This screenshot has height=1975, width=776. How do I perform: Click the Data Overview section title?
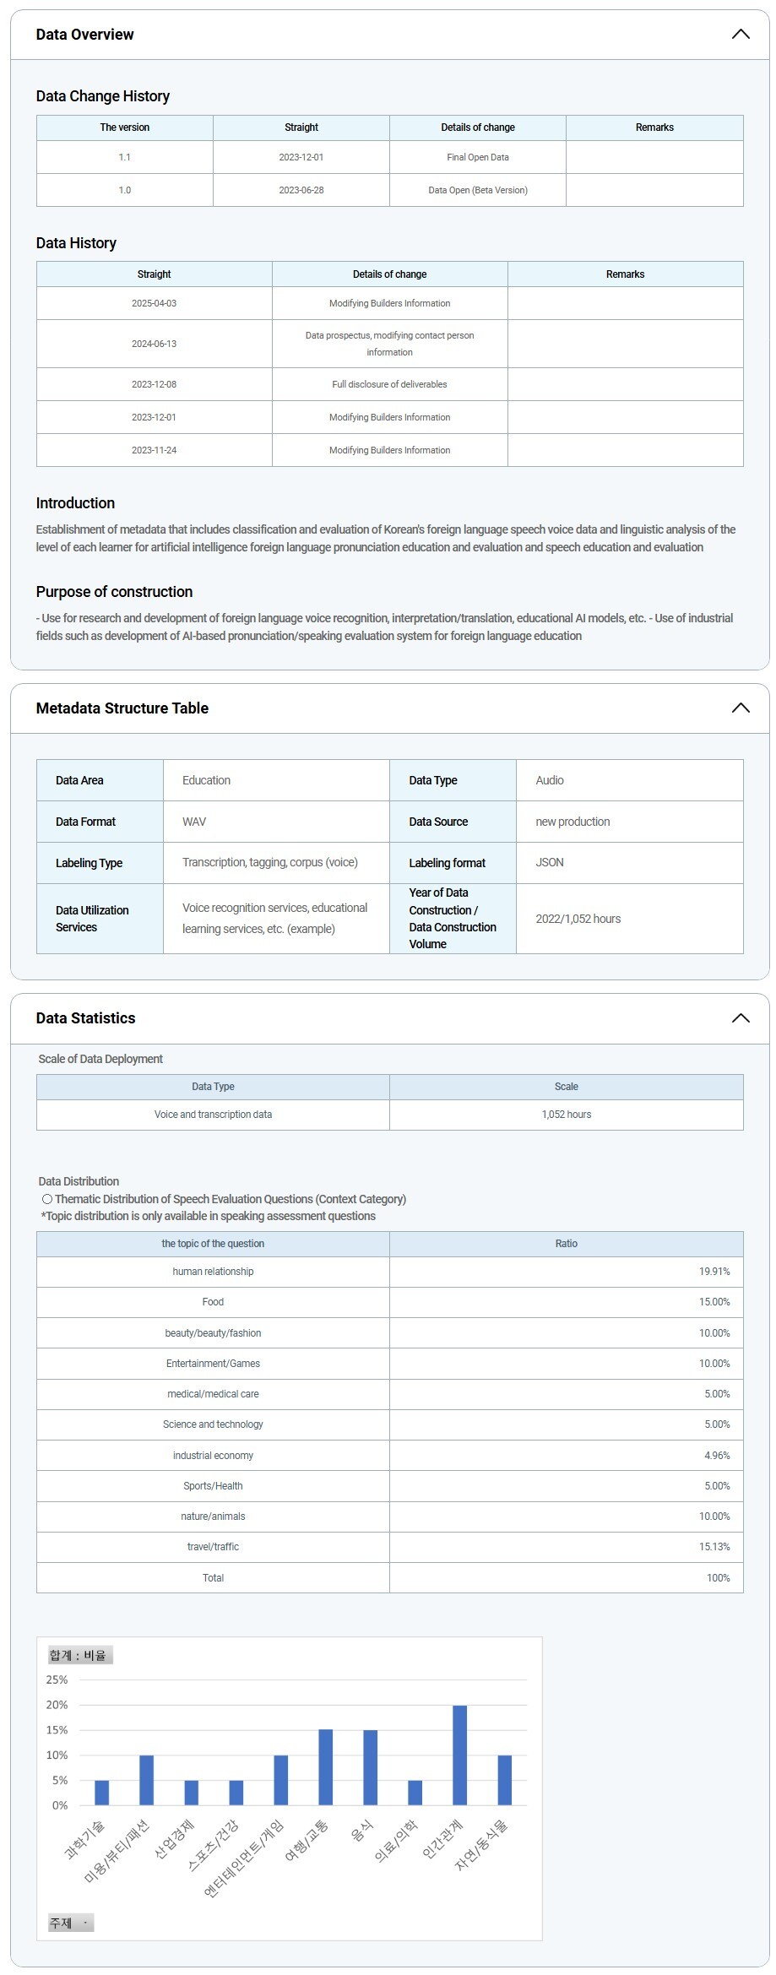tap(84, 35)
